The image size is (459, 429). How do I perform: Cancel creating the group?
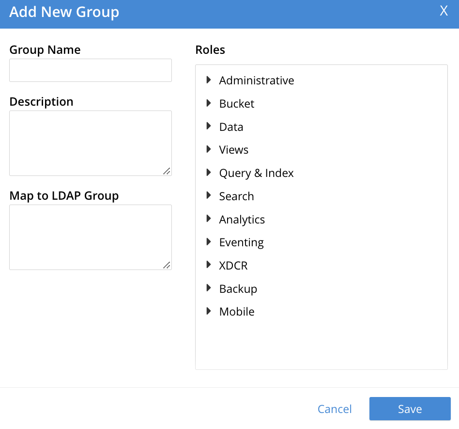(335, 409)
